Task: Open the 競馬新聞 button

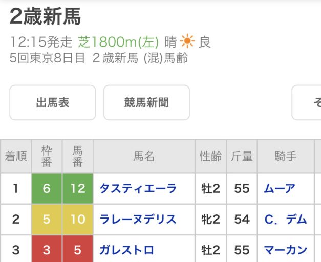Action: tap(146, 102)
